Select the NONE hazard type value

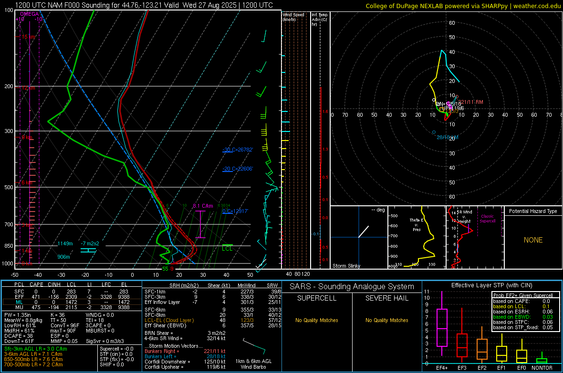tap(533, 240)
